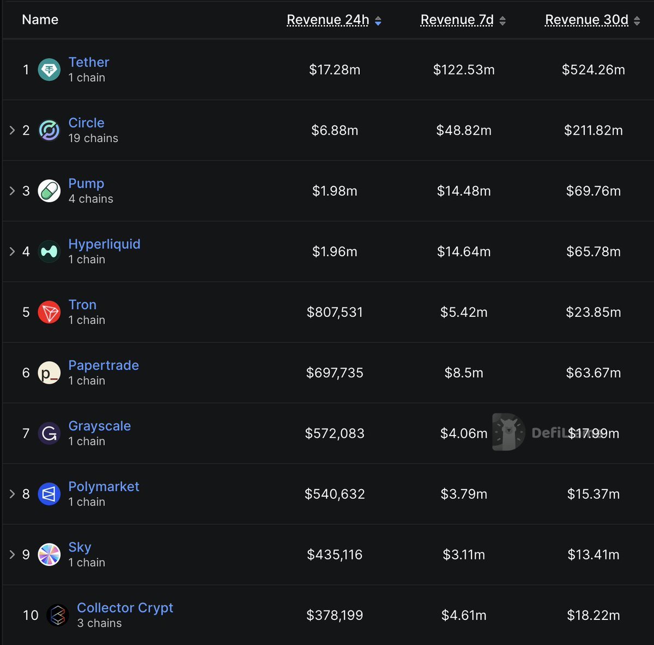
Task: Click Papertrade's 24h revenue $697,735
Action: [335, 373]
